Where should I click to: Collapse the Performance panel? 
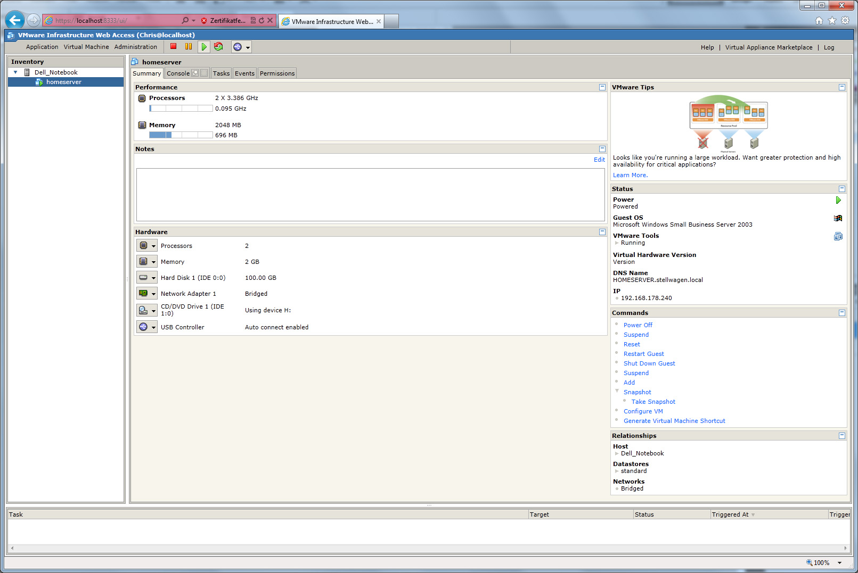coord(602,87)
